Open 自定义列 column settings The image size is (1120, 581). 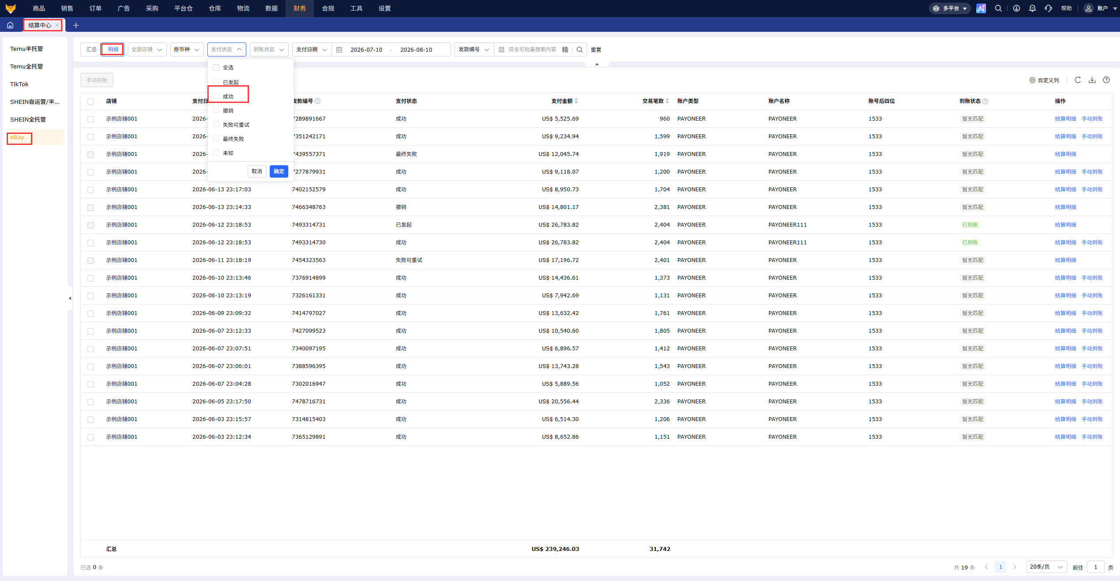coord(1044,80)
